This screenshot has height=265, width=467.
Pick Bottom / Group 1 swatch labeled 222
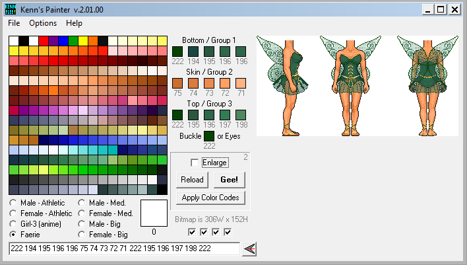[177, 52]
